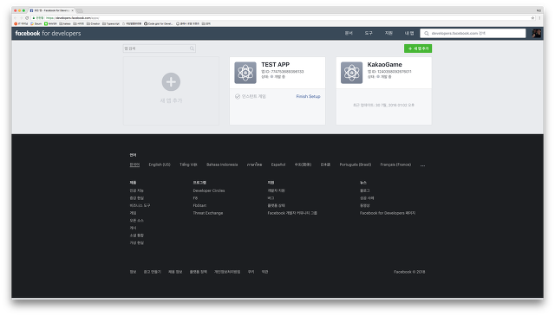This screenshot has width=555, height=316.
Task: Open the Daum bookmark
Action: [36, 23]
